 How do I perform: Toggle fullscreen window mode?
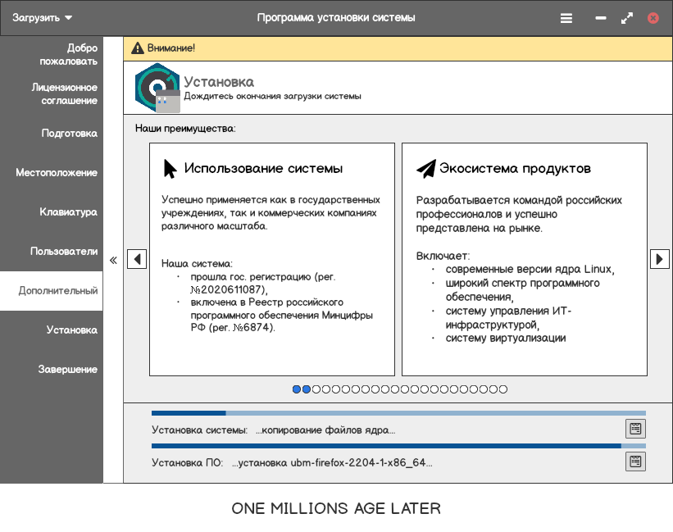pyautogui.click(x=627, y=17)
